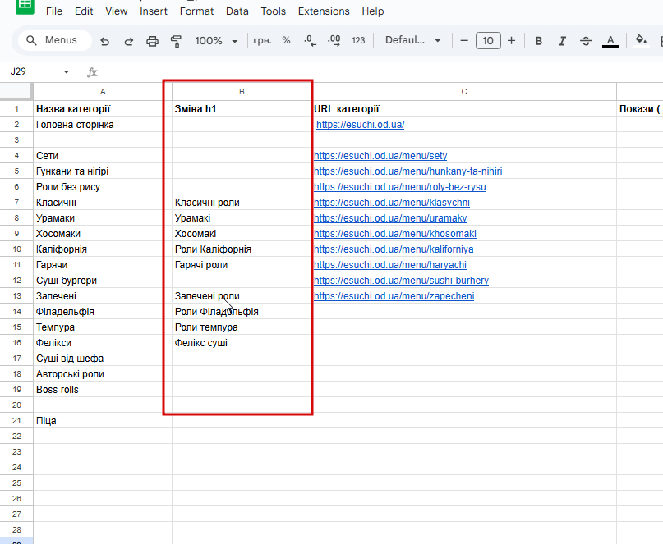
Task: Open the sushi-burhery link
Action: point(401,281)
